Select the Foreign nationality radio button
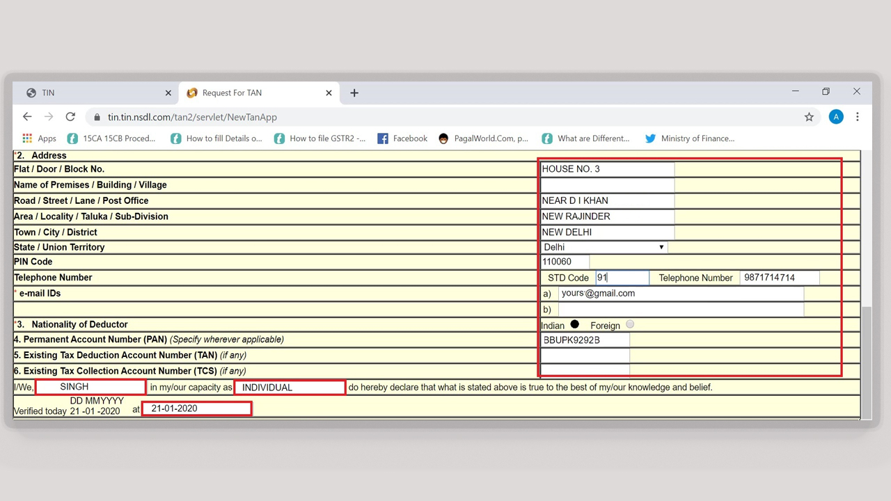This screenshot has width=891, height=501. [630, 324]
